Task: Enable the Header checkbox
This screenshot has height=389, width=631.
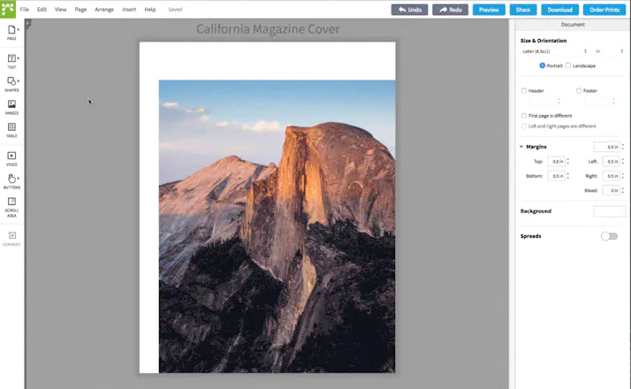Action: coord(524,90)
